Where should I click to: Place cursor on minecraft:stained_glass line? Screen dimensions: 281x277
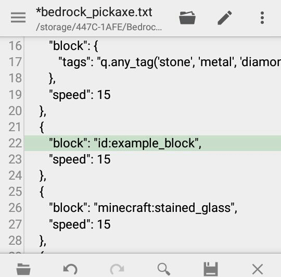[143, 208]
